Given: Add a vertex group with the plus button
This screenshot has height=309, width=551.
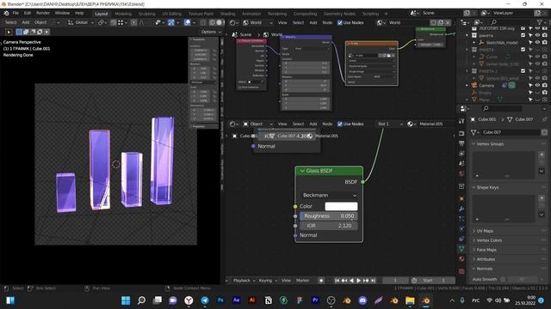Looking at the screenshot, I should [x=542, y=154].
